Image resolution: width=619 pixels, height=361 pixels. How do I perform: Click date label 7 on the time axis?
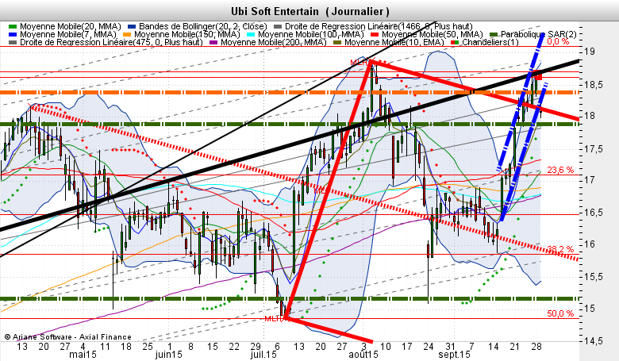[x=471, y=347]
